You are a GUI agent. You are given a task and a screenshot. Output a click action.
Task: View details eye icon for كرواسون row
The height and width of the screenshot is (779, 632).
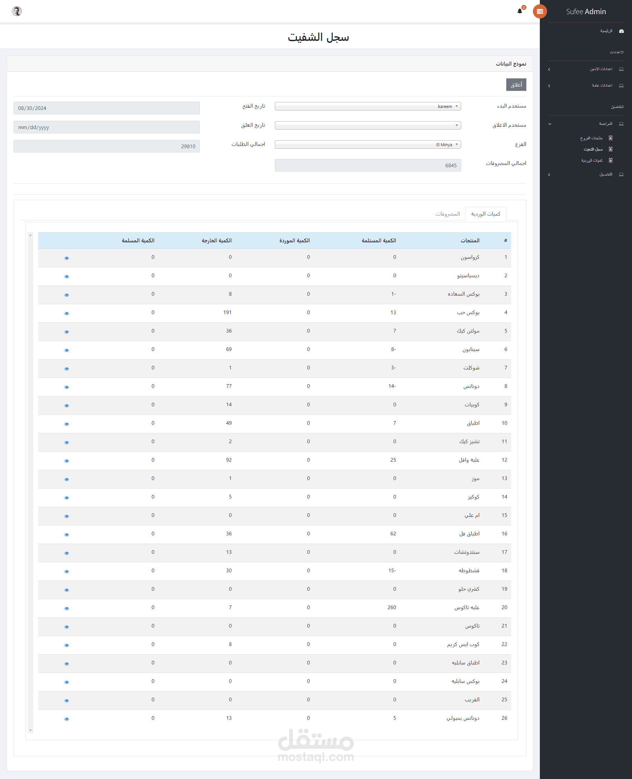click(x=66, y=258)
